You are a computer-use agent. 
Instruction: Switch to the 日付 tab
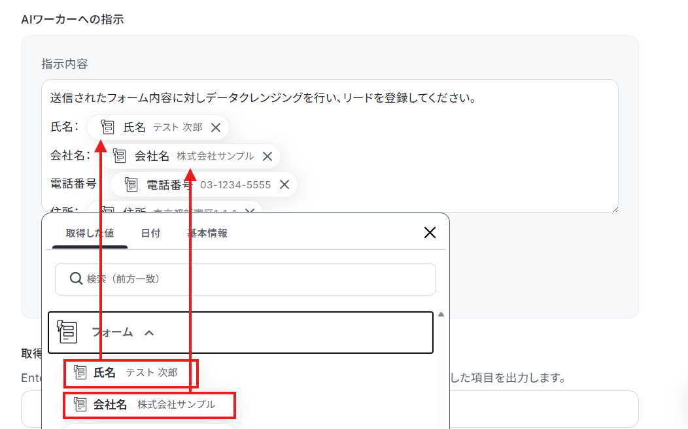tap(150, 233)
